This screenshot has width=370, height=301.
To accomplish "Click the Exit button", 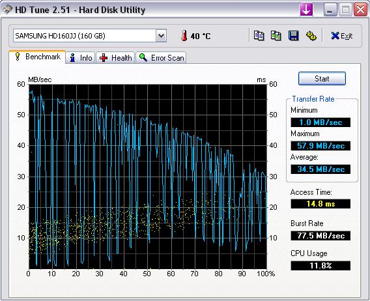I will click(x=342, y=36).
